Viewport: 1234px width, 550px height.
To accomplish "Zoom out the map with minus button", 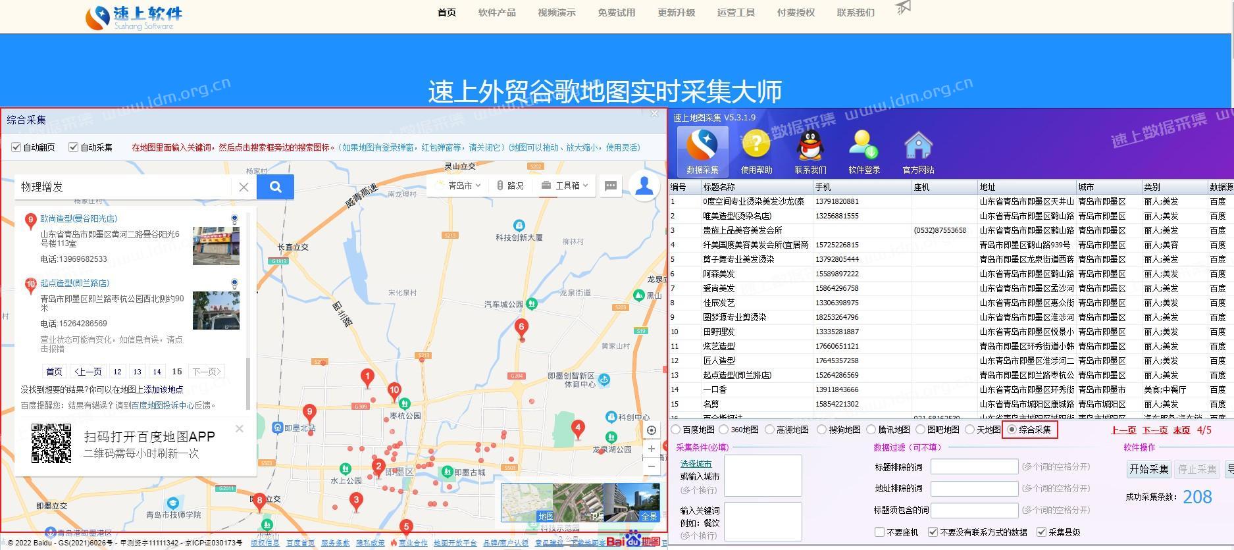I will pyautogui.click(x=652, y=466).
